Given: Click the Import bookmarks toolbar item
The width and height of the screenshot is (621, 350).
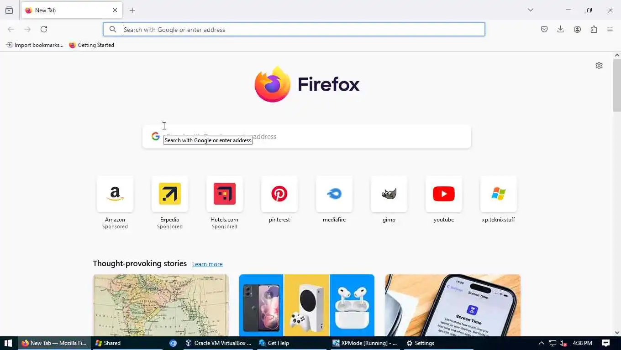Looking at the screenshot, I should [34, 45].
